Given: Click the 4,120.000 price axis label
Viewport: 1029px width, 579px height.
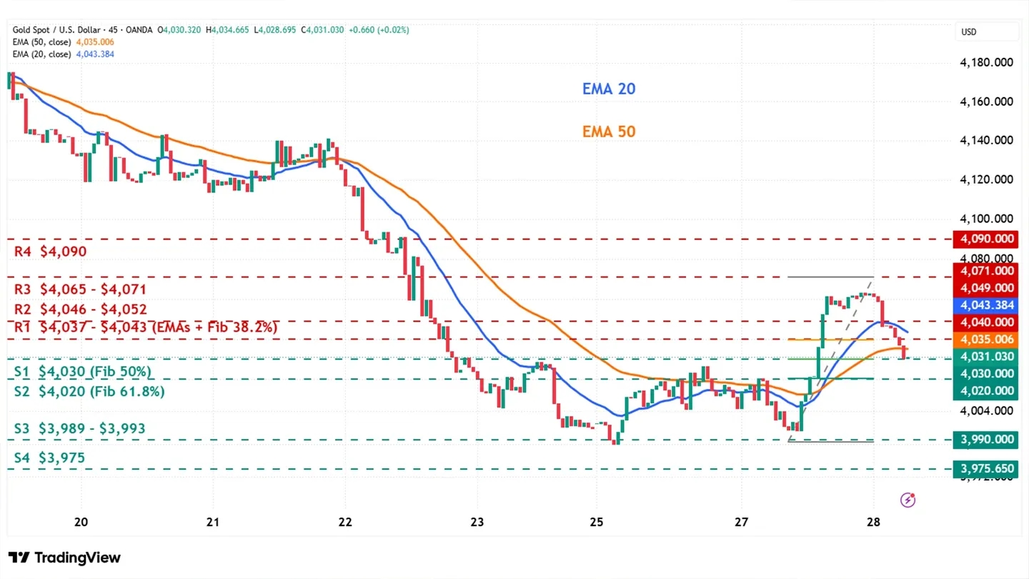Looking at the screenshot, I should (985, 179).
